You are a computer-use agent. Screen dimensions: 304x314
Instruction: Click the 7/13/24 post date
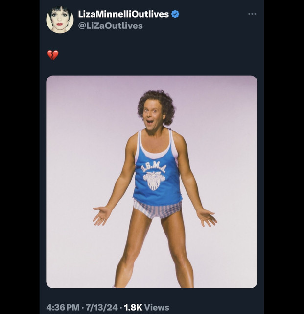(102, 307)
